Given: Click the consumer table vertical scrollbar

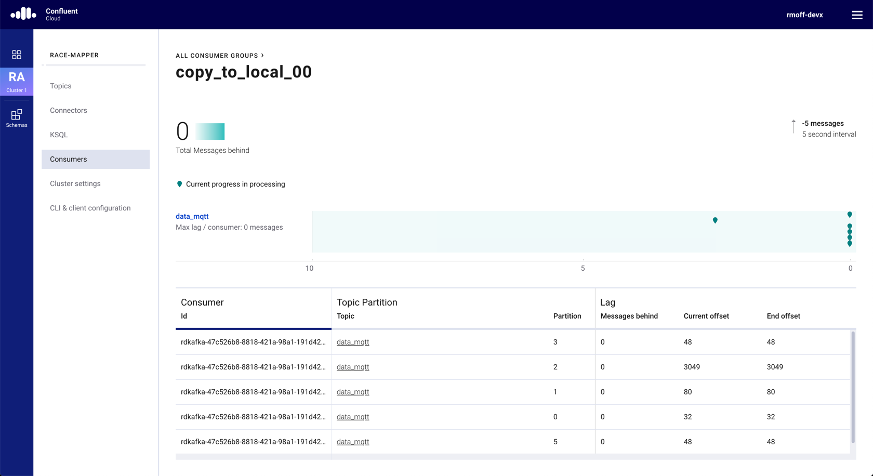Looking at the screenshot, I should (853, 387).
